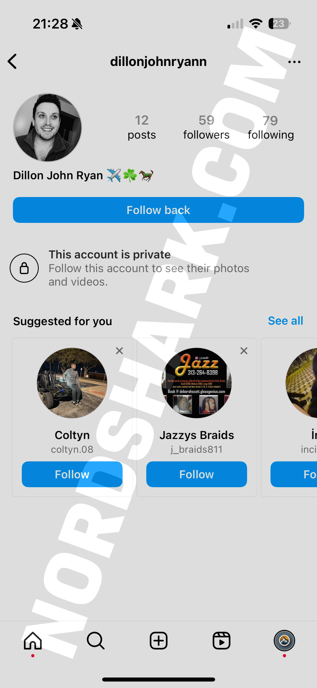317x688 pixels.
Task: Open the Search tab
Action: (x=96, y=641)
